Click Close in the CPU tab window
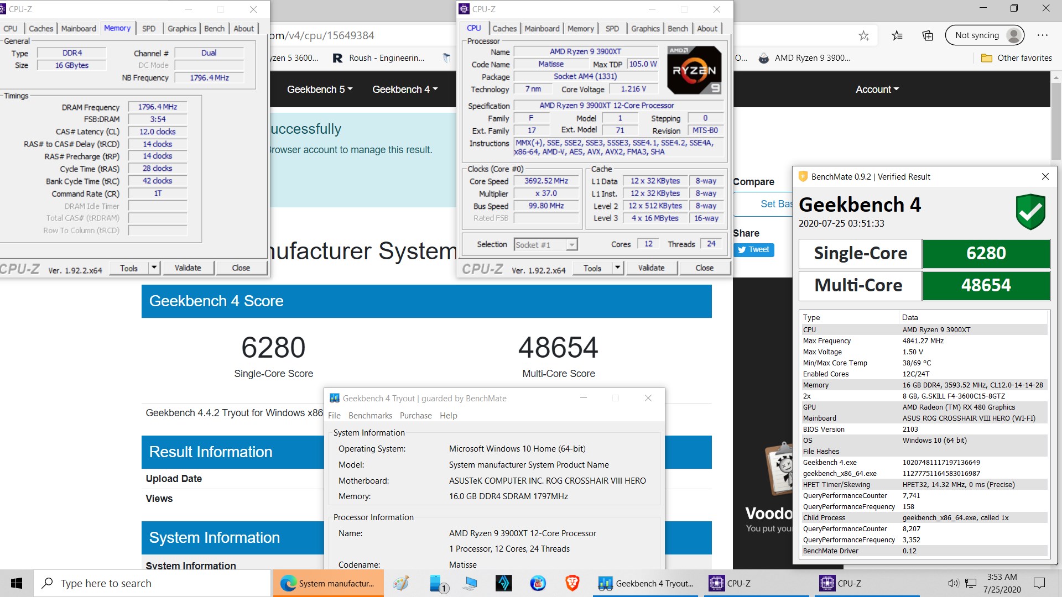1062x597 pixels. (x=704, y=268)
